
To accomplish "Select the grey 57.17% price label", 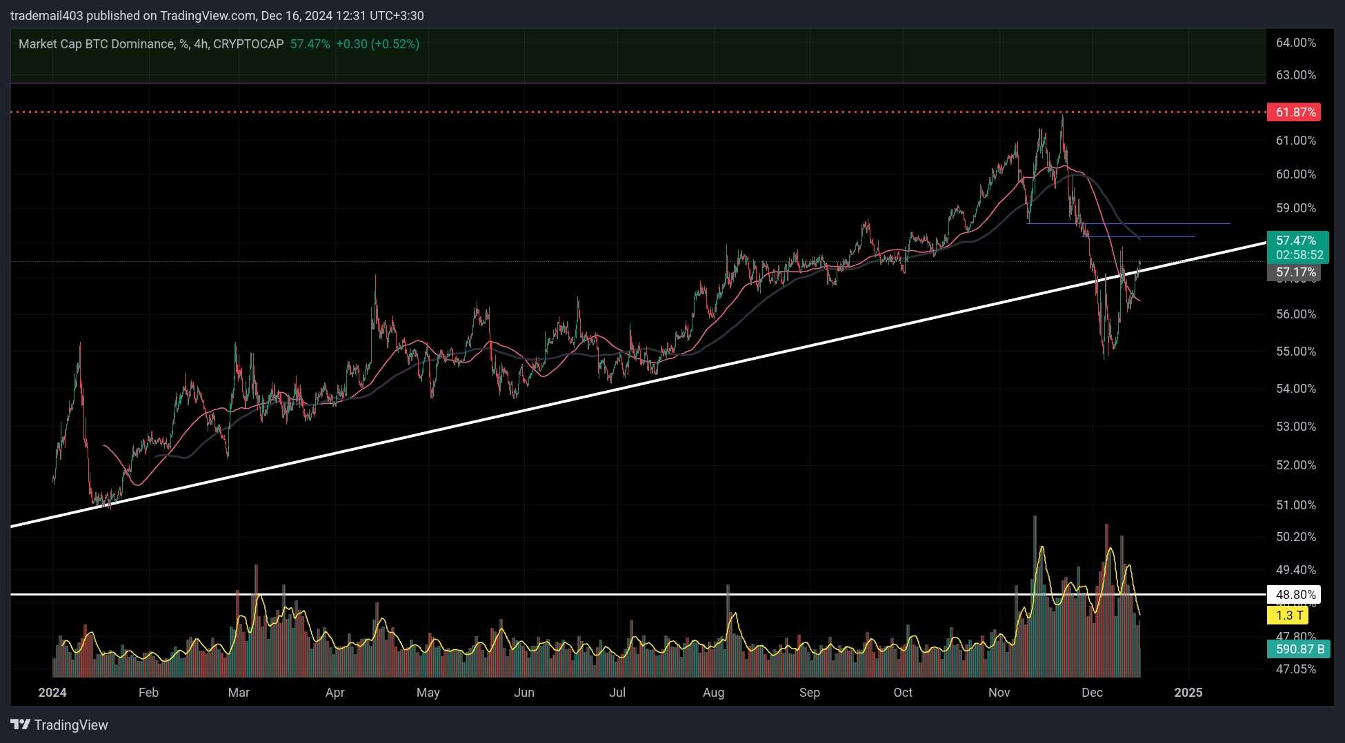I will click(1293, 273).
